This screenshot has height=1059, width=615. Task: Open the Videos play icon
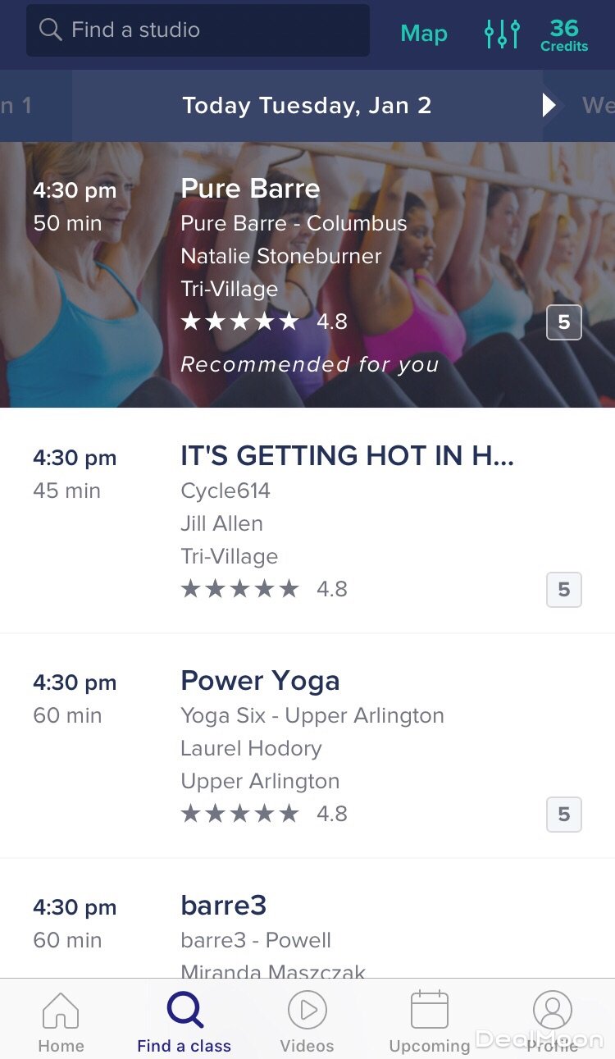click(307, 1010)
